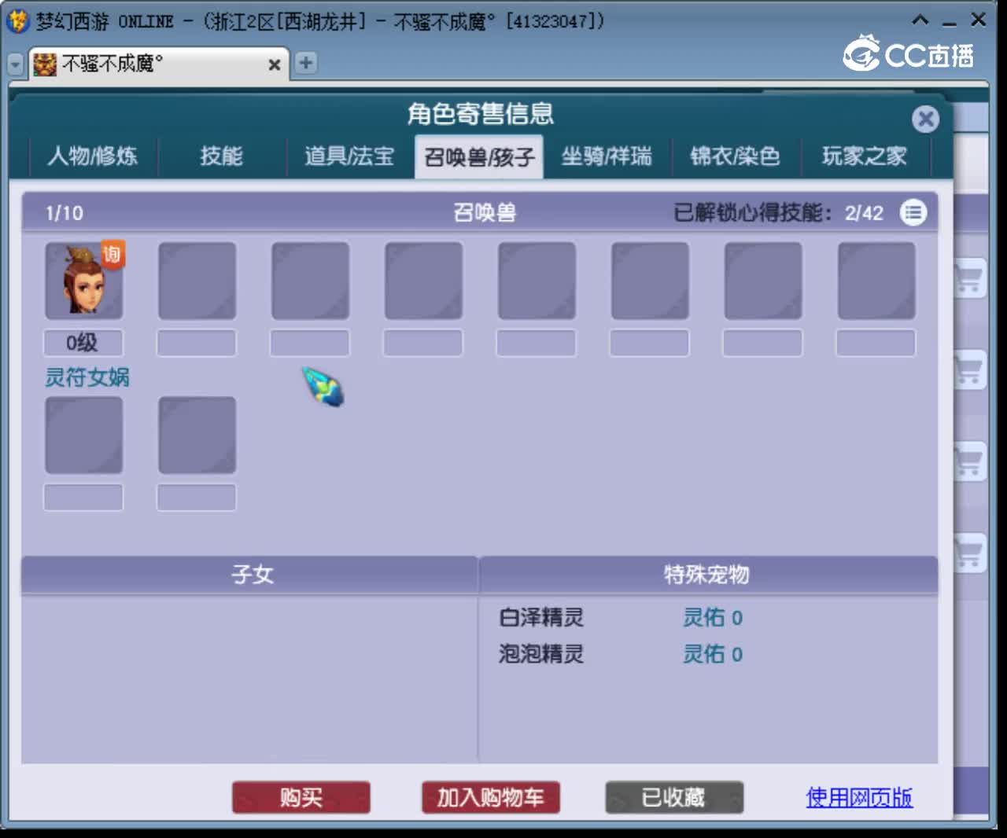Click 灵佑 0 next to 泡泡精灵
This screenshot has width=1007, height=838.
(x=713, y=653)
